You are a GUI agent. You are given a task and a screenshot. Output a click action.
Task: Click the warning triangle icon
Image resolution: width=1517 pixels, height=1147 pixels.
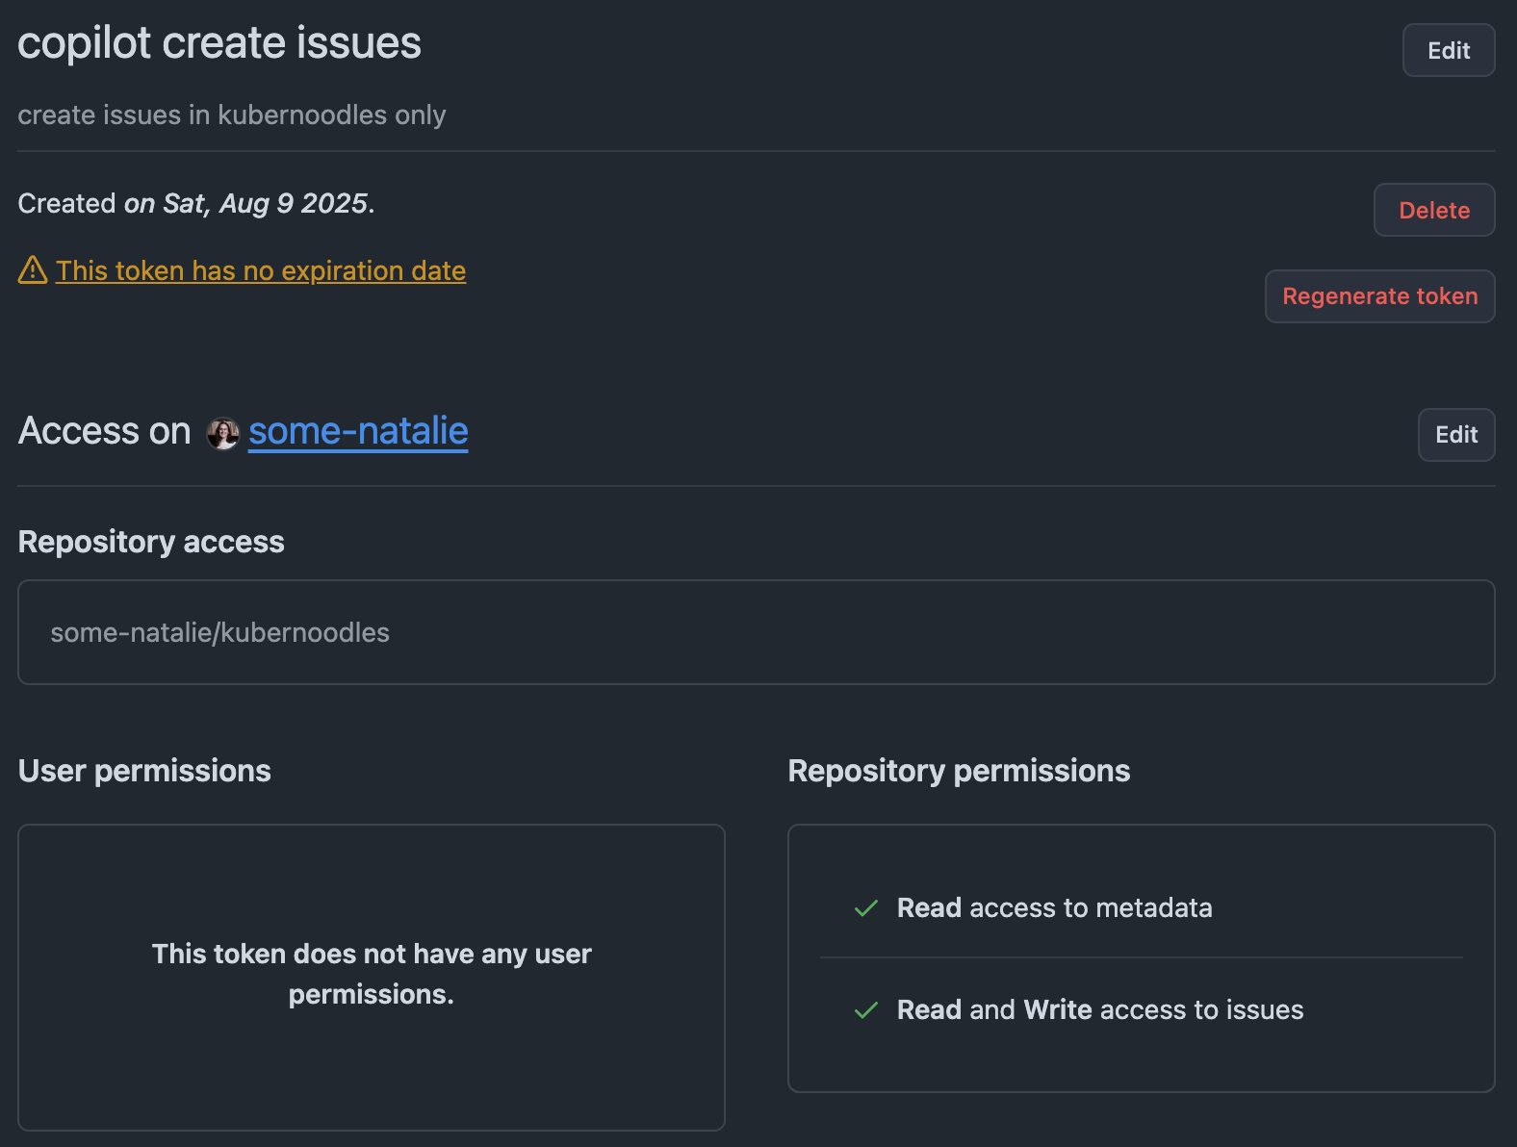tap(33, 270)
